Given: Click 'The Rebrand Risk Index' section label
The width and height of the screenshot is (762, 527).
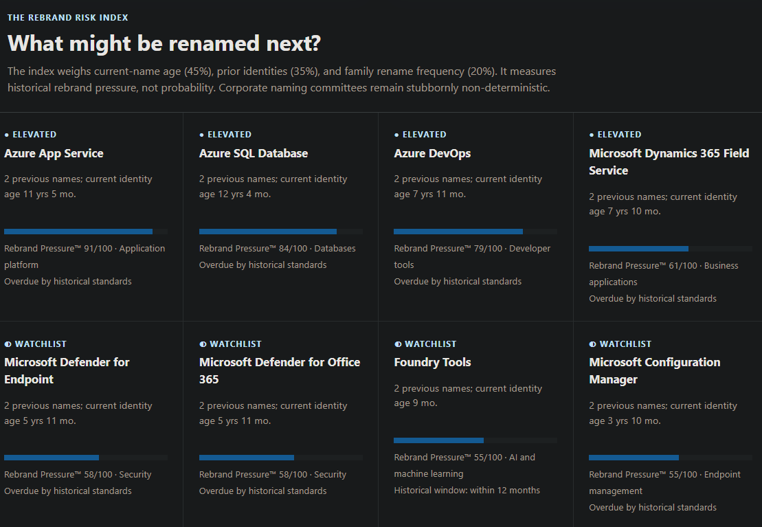Looking at the screenshot, I should click(x=68, y=17).
